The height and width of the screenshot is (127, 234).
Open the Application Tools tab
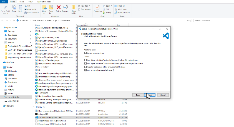(44, 2)
